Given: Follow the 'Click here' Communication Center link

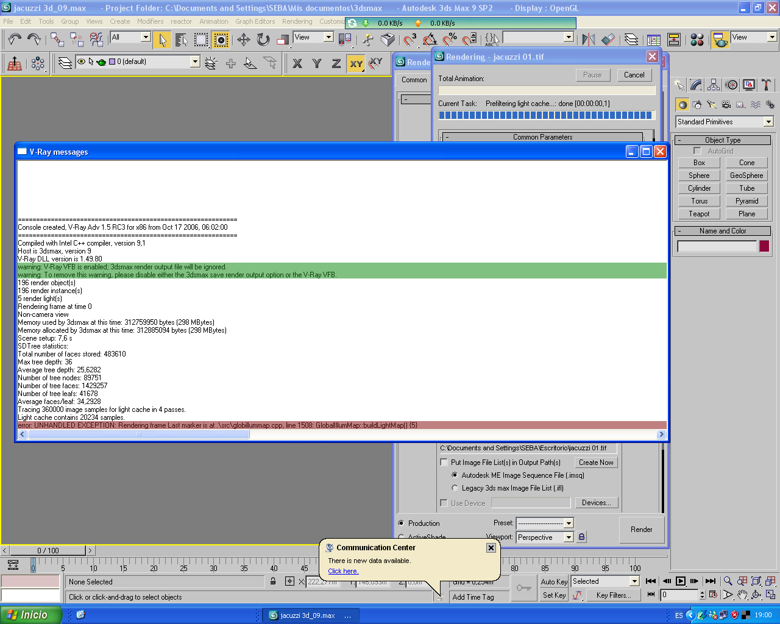Looking at the screenshot, I should point(343,571).
